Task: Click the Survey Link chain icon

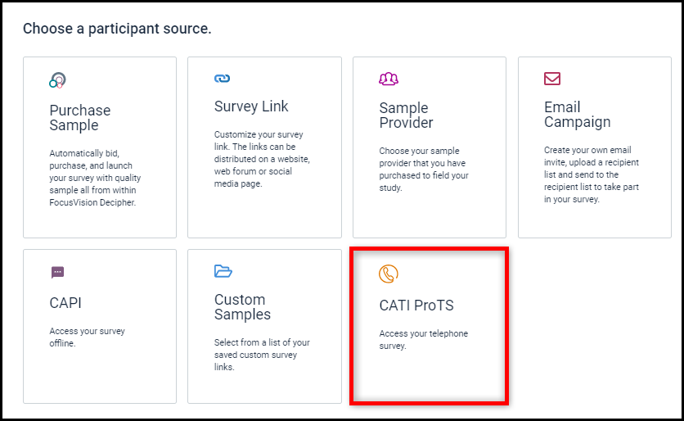Action: (x=222, y=79)
